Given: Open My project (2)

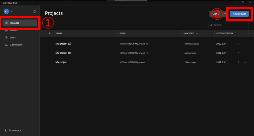Looking at the screenshot, I should coord(63,44).
